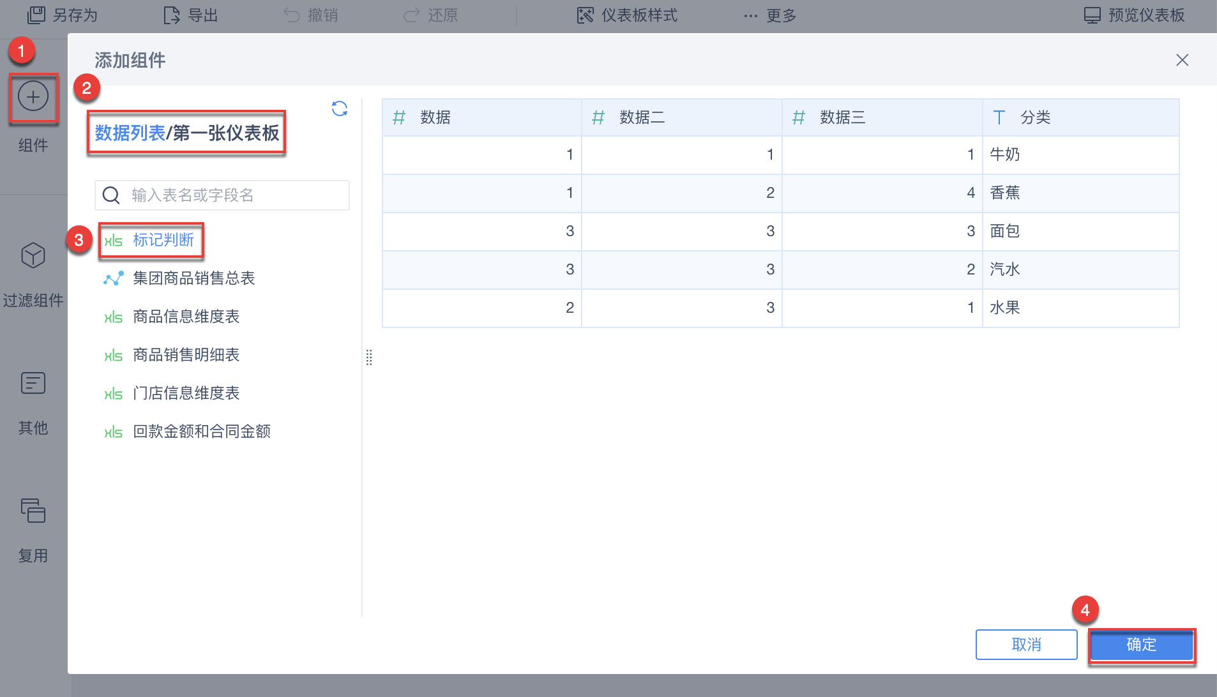Viewport: 1217px width, 697px height.
Task: Click the self-service dataset icon beside 集团商品销售总表
Action: point(114,279)
